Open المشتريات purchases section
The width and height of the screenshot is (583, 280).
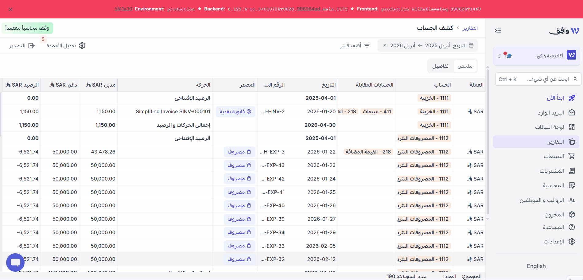click(x=557, y=171)
